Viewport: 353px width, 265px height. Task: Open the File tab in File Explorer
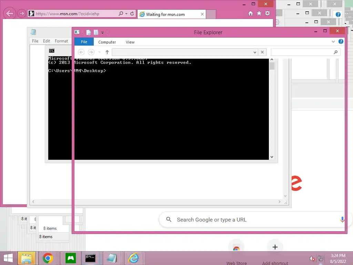(84, 42)
